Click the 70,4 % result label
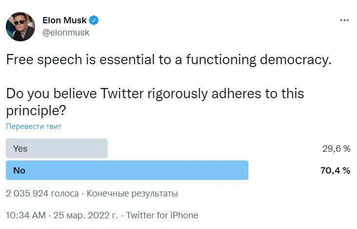Screen dimensions: 357x229 pyautogui.click(x=336, y=170)
